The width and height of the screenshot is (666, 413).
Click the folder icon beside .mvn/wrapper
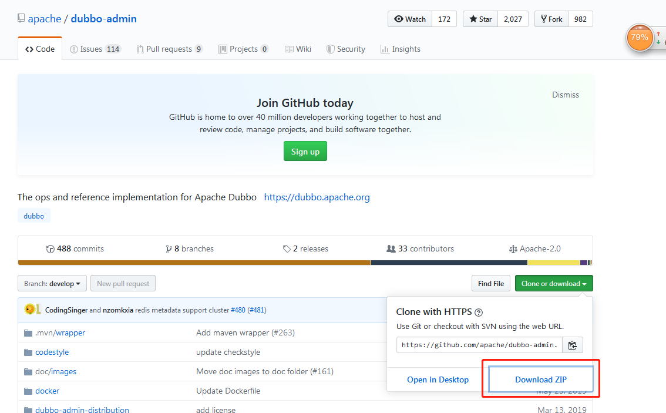coord(28,333)
